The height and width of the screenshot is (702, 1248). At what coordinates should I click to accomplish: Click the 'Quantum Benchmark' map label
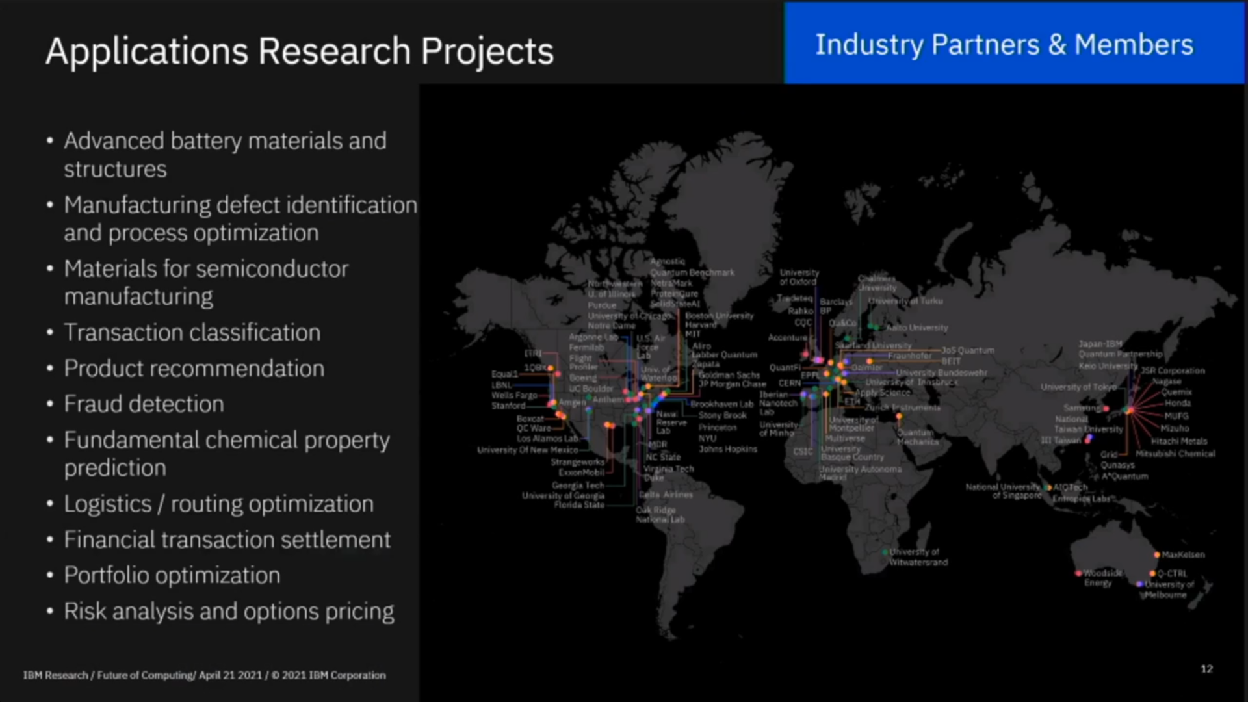pyautogui.click(x=692, y=272)
